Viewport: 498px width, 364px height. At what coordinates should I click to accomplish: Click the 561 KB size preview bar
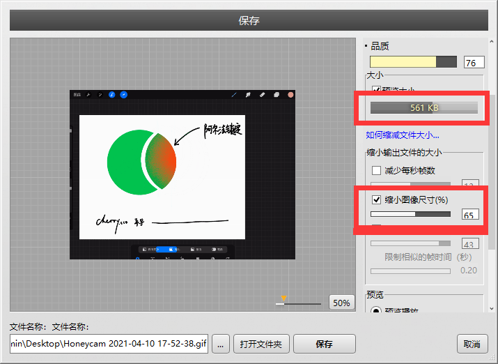point(424,108)
